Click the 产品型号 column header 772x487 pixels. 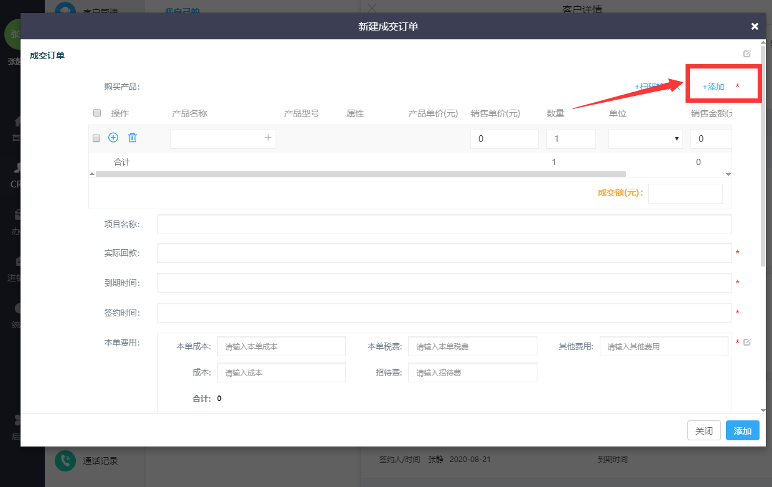click(302, 113)
